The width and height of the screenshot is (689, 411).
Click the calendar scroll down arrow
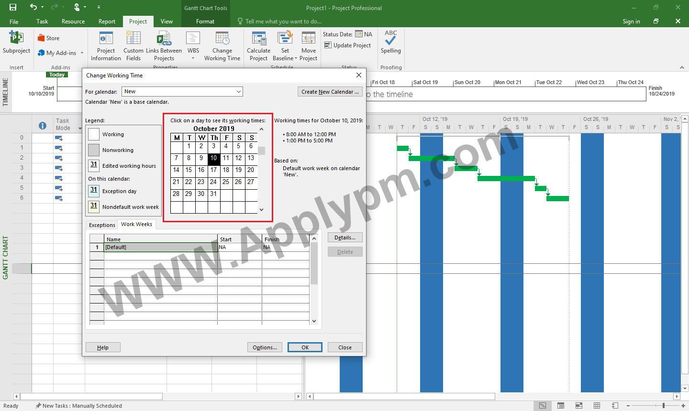coord(261,209)
